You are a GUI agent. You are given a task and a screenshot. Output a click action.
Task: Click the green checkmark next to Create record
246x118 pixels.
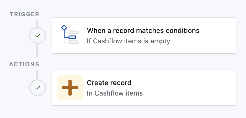(x=38, y=88)
